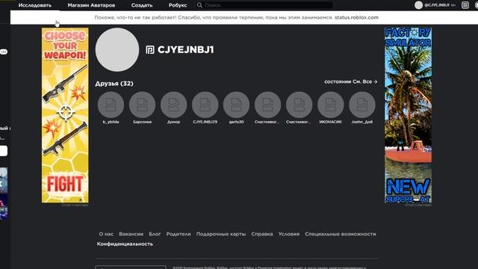Open the Вакансии footer link
The image size is (478, 269).
click(131, 234)
